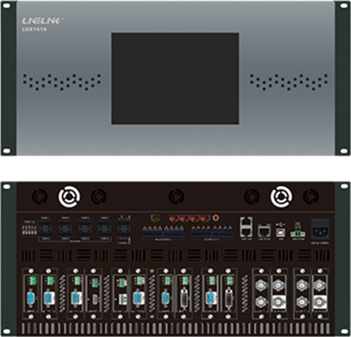Click the first white-highlighted BNC connector
Screen dimensions: 351x337
pyautogui.click(x=279, y=302)
